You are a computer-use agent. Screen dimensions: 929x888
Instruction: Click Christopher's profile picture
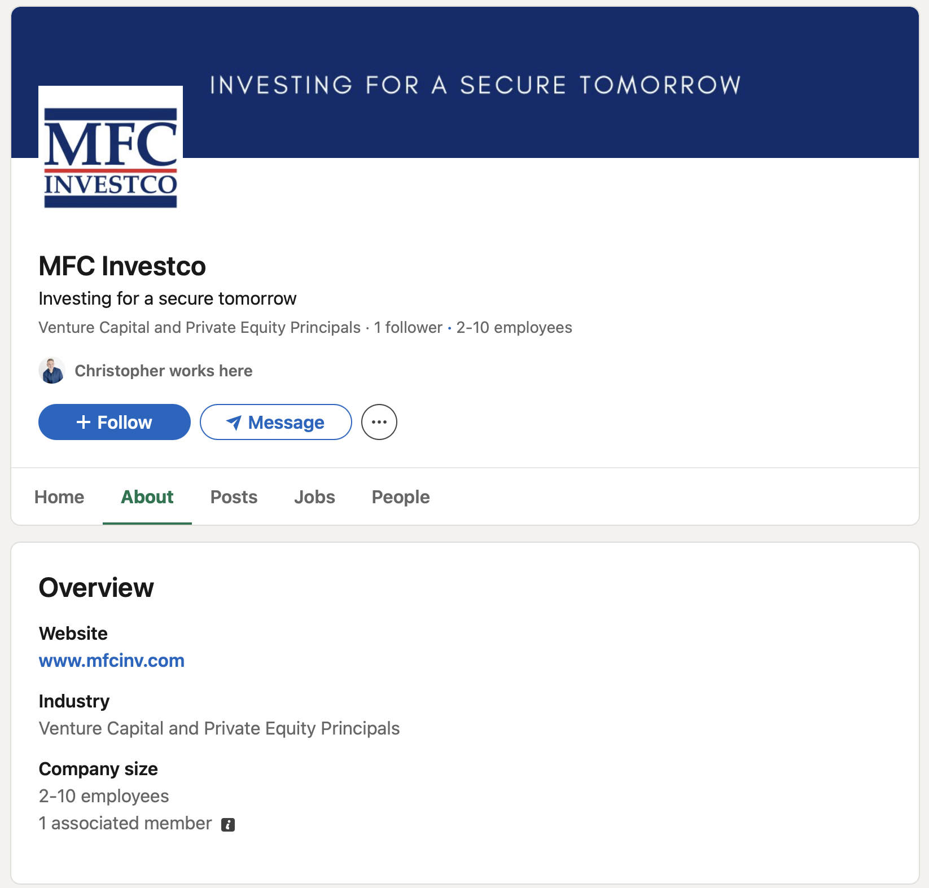point(51,371)
